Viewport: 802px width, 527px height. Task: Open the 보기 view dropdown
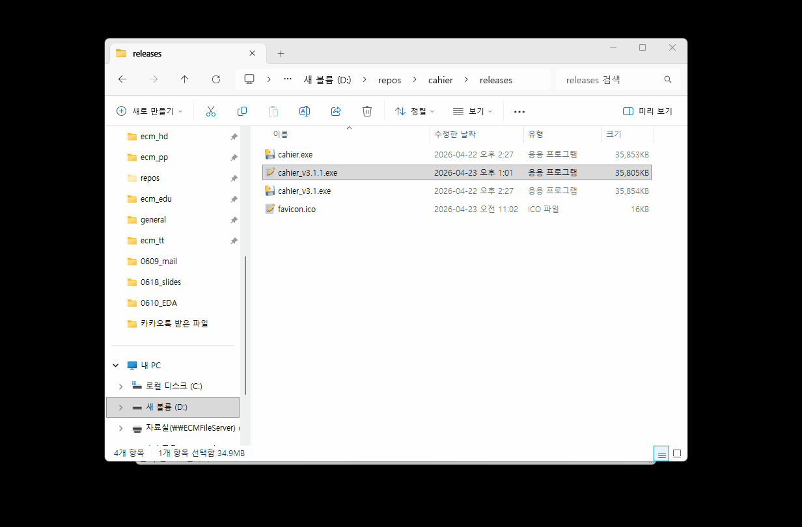tap(473, 111)
